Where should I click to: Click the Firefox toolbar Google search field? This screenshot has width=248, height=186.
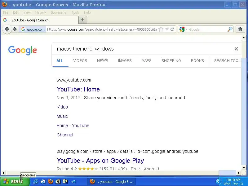pyautogui.click(x=208, y=29)
